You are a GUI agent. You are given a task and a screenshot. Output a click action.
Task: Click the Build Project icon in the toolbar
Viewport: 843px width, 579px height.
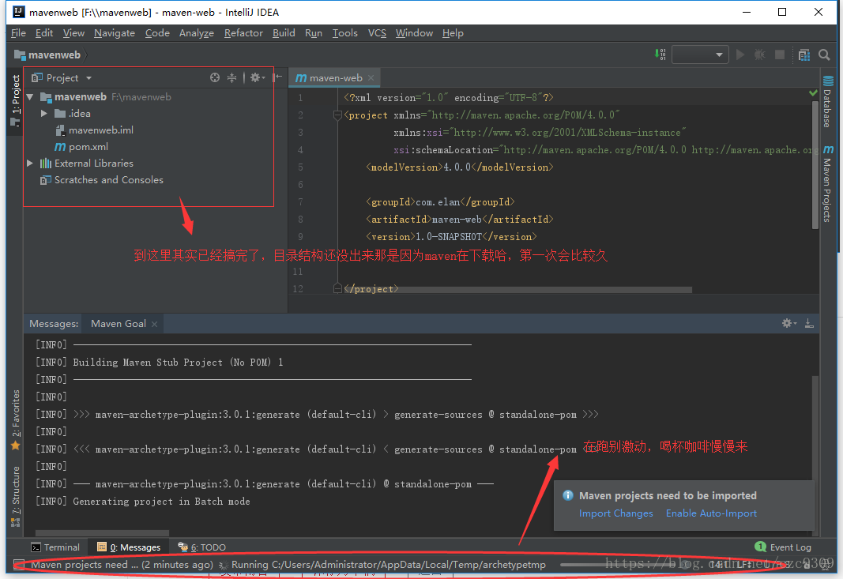click(661, 55)
